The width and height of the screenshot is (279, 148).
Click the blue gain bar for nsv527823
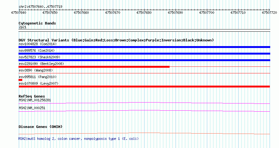point(144,60)
